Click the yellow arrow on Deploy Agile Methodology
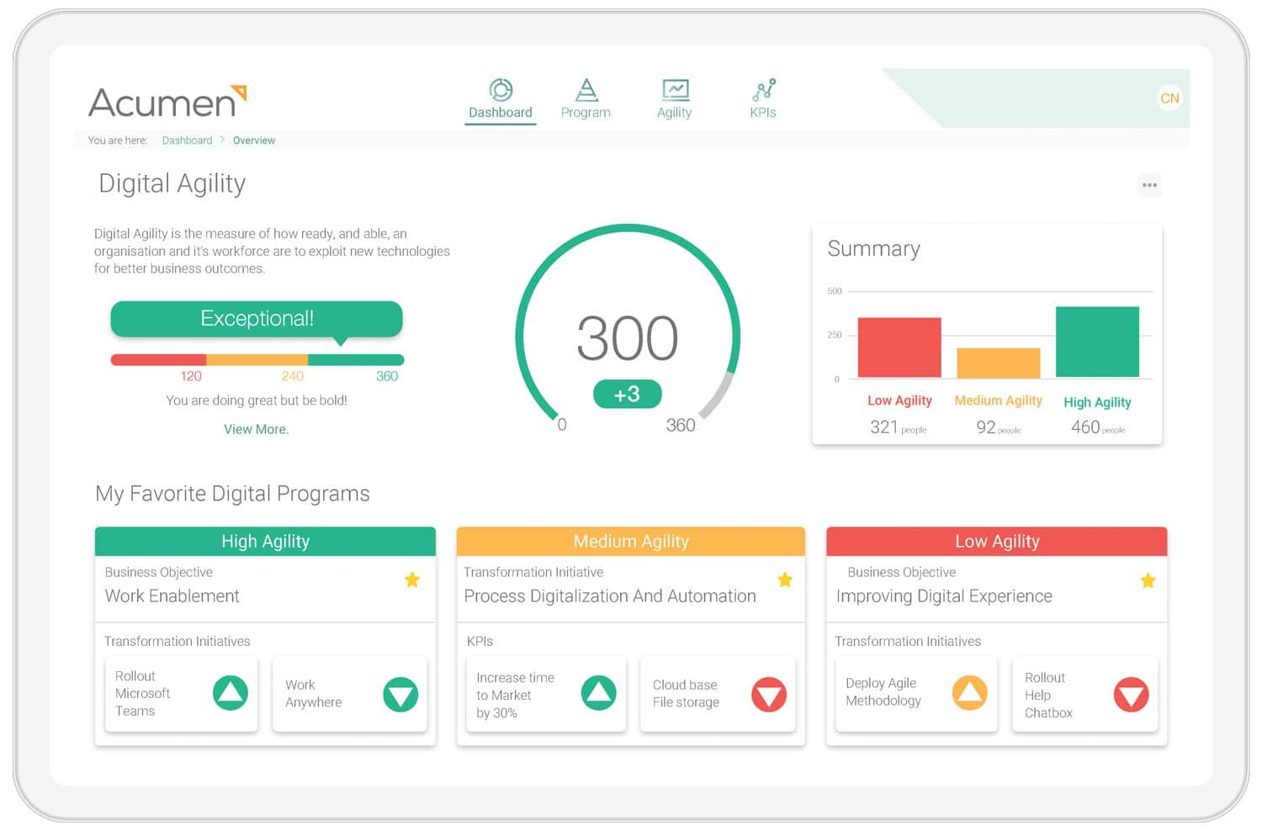Viewport: 1262px width, 831px height. (x=969, y=693)
